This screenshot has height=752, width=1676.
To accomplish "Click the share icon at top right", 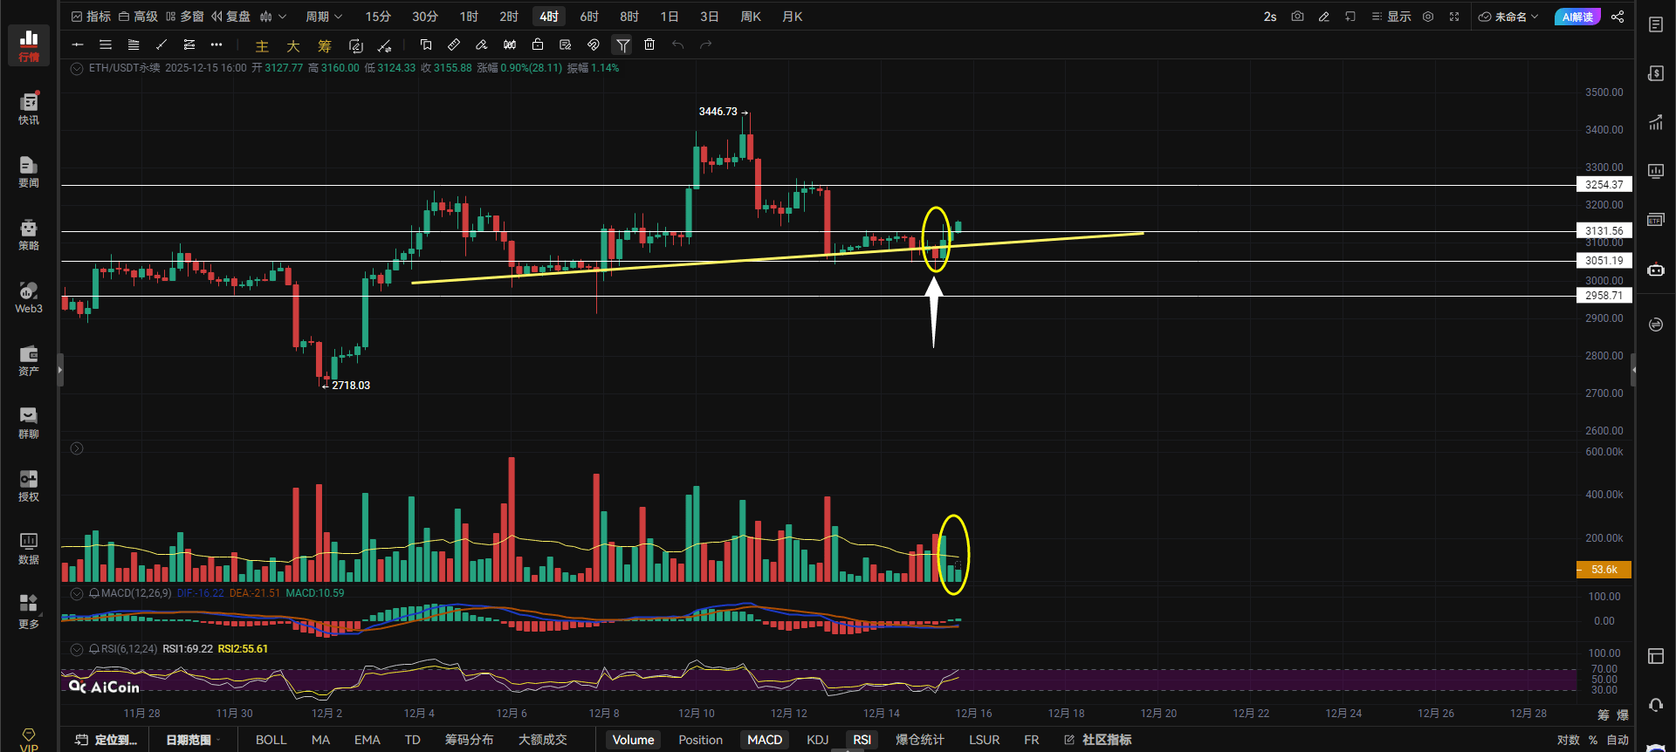I will tap(1618, 17).
